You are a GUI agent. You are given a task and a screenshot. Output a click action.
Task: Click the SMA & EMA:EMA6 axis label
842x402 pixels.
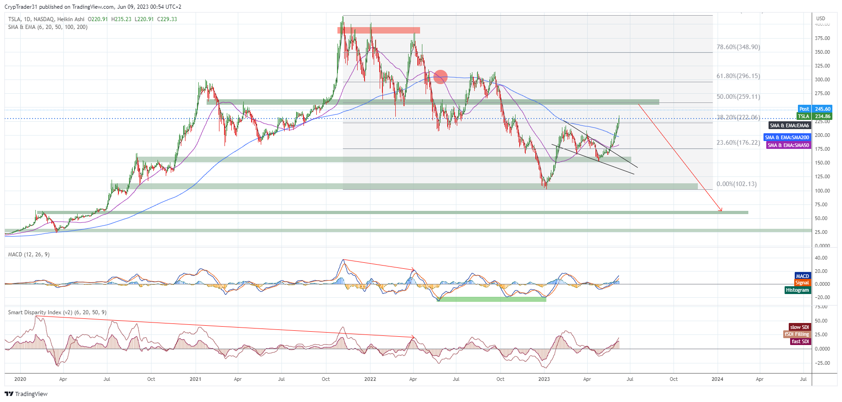790,125
